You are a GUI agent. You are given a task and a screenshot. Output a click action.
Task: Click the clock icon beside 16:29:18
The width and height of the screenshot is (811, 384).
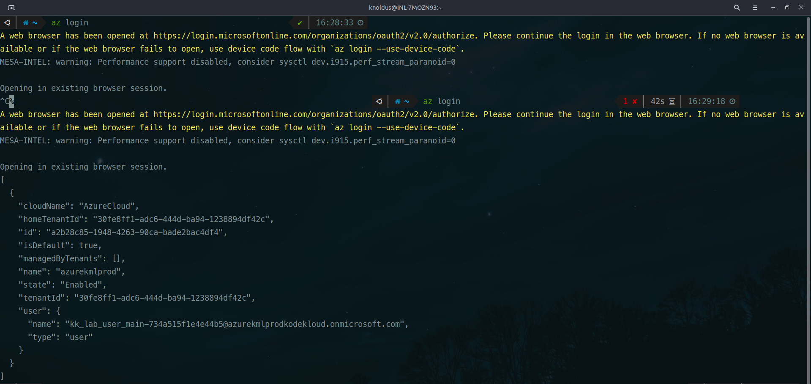click(732, 101)
